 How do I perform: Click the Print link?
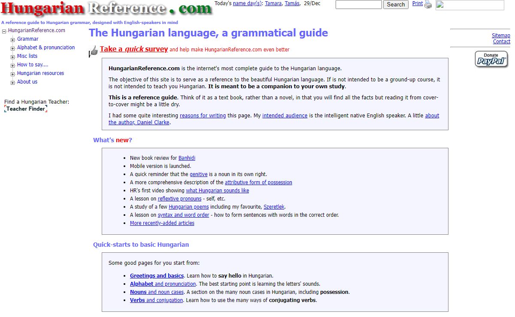click(418, 3)
